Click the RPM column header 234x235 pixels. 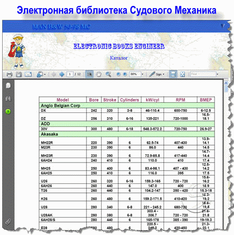point(180,100)
